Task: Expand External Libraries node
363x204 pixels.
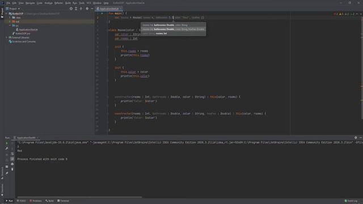Action: (6, 37)
